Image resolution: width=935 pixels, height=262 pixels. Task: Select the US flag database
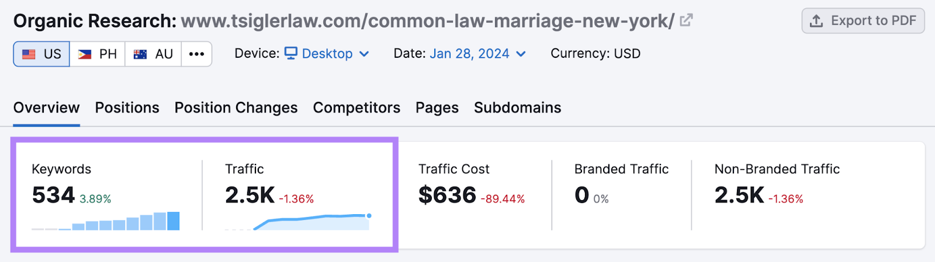(x=41, y=54)
